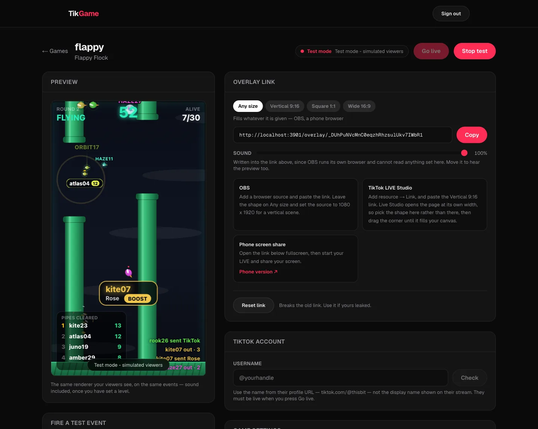Click the pink bird sprite above kite07
This screenshot has height=429, width=538.
[x=129, y=272]
